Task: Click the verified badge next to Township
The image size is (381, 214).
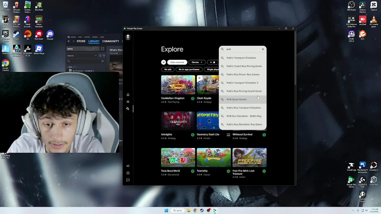Action: click(x=228, y=171)
